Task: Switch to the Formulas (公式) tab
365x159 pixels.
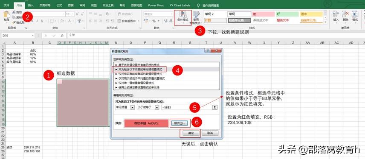Action: [59, 5]
